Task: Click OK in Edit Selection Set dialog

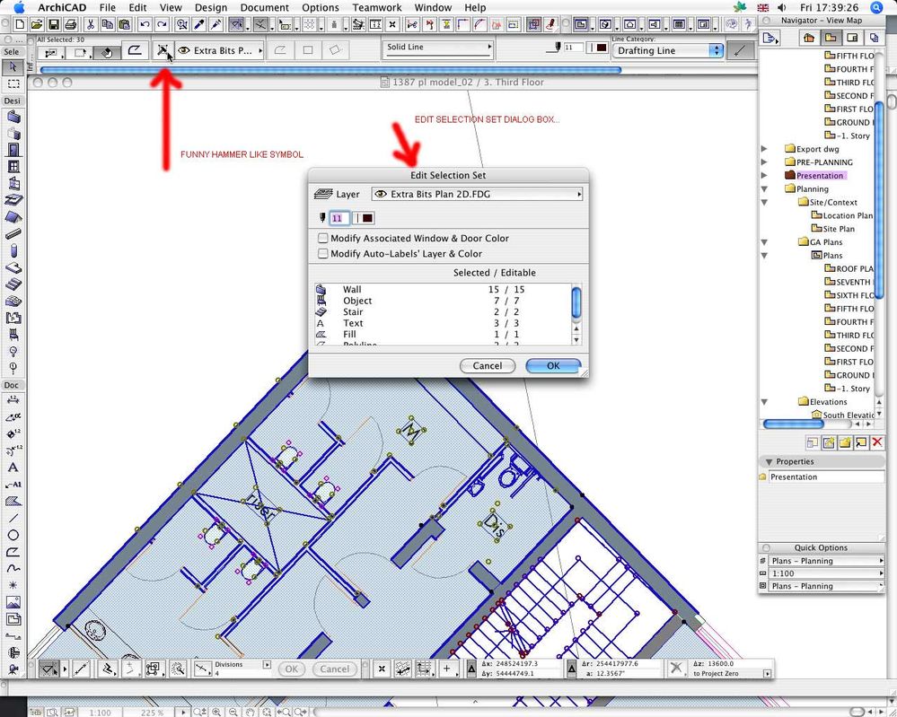Action: [x=553, y=366]
